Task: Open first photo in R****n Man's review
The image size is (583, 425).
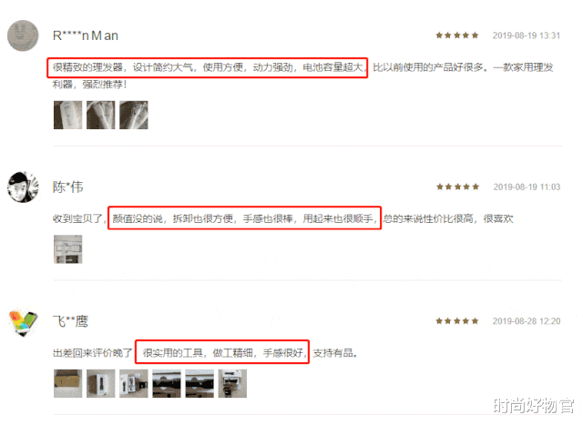Action: point(67,115)
